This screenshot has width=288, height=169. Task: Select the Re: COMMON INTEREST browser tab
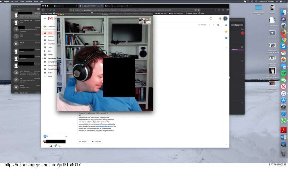90,6
